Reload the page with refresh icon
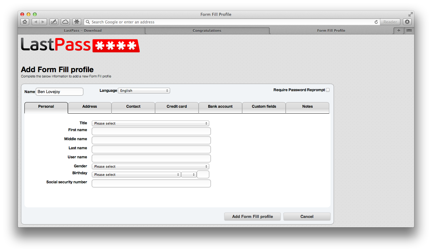Viewport: 432px width, 252px height. pyautogui.click(x=376, y=22)
